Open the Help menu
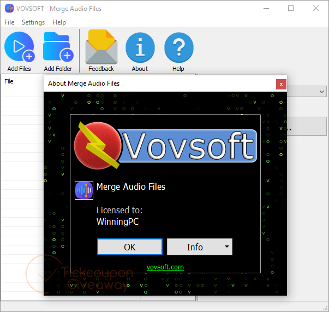 [x=59, y=22]
